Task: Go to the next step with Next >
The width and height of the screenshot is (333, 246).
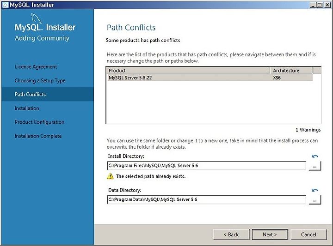Action: (270, 234)
